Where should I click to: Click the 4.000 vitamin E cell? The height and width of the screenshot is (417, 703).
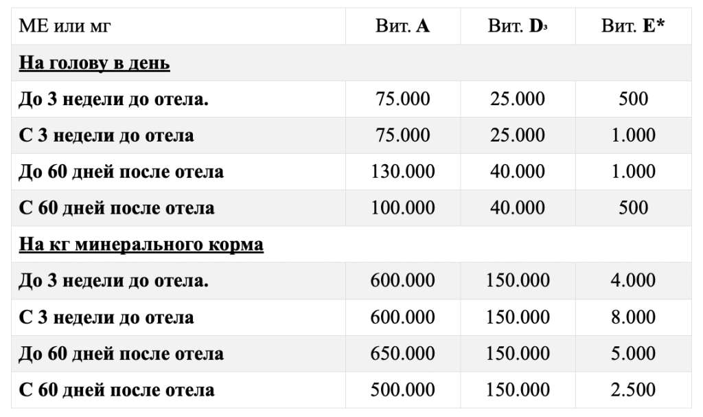coord(633,280)
